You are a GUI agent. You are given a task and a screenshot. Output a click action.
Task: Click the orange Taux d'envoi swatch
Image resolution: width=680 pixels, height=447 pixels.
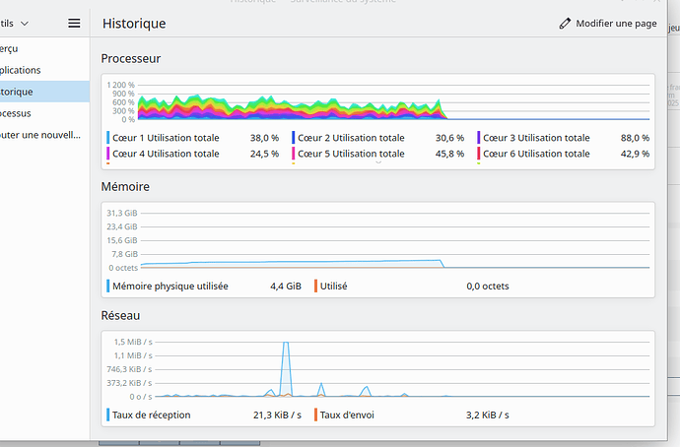click(316, 415)
